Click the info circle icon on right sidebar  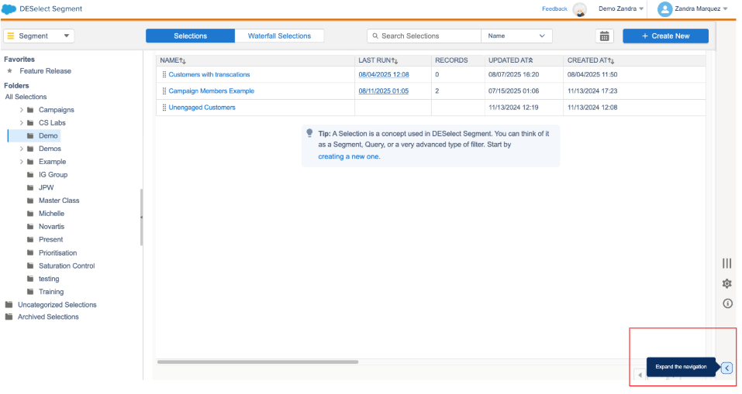coord(727,303)
